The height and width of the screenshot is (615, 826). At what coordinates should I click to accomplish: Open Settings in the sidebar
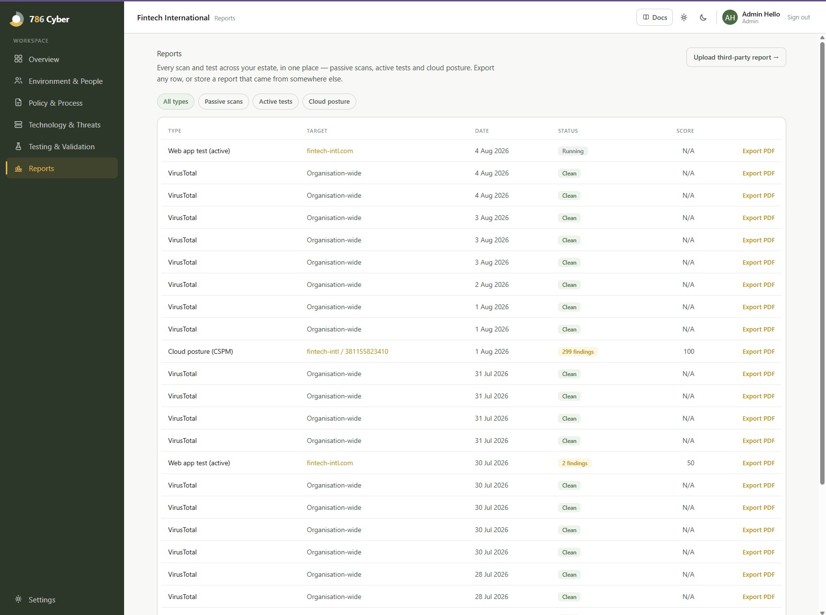tap(62, 599)
